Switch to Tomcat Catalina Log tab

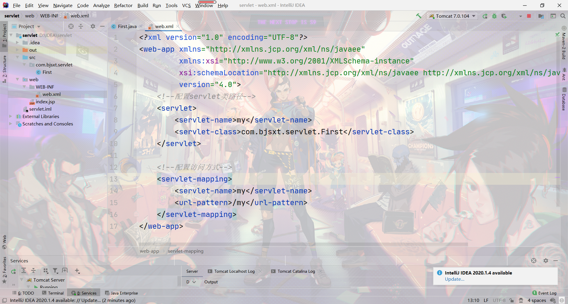click(296, 271)
